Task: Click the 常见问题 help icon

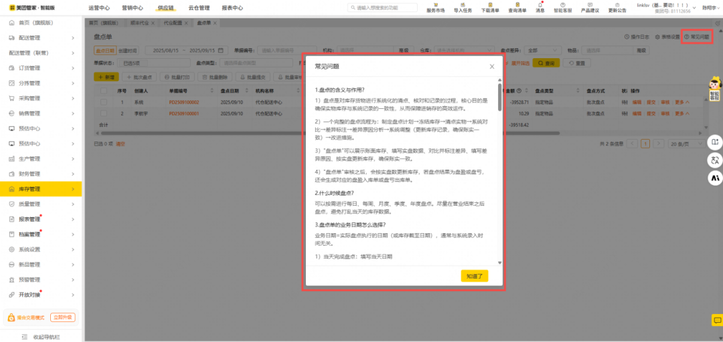Action: coord(696,37)
